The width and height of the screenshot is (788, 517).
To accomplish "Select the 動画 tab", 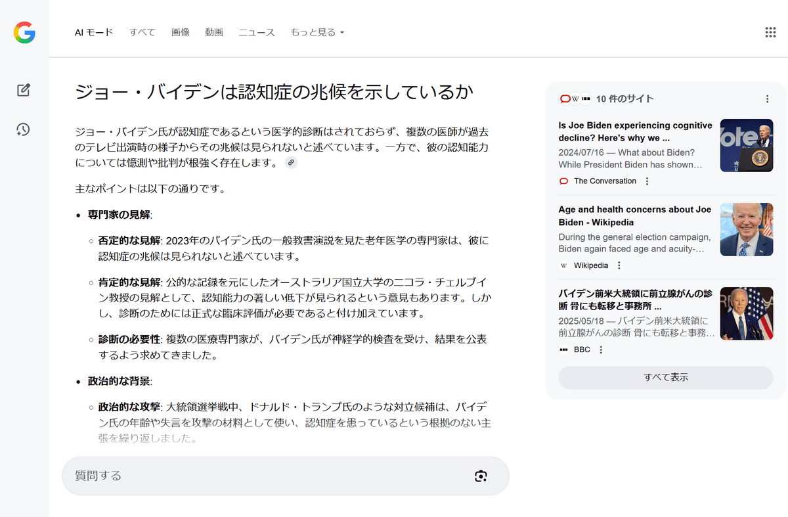I will pos(214,32).
